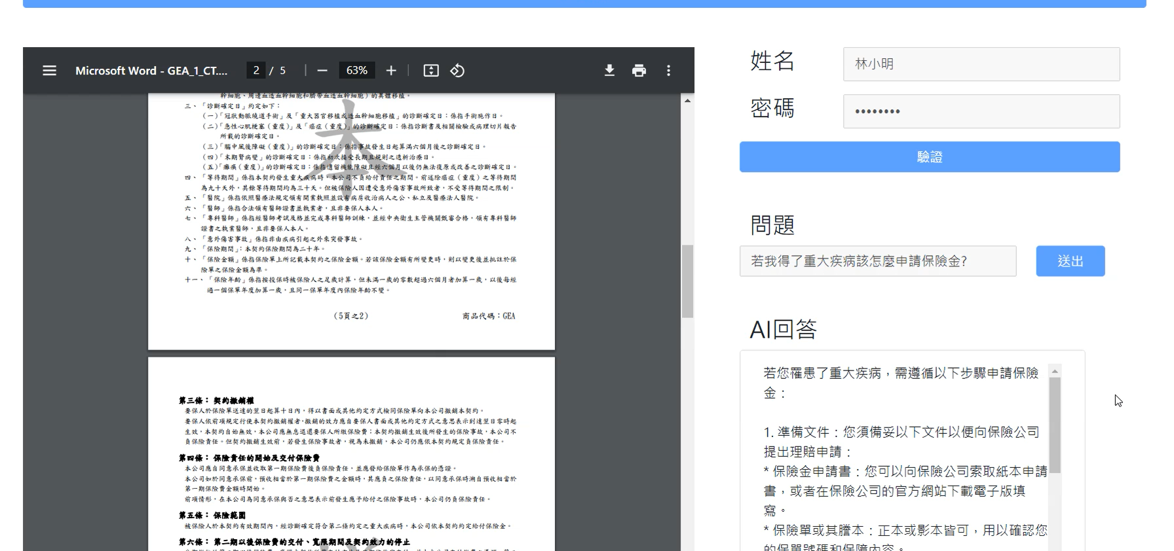Click the '1. 準備文件' line in AI answer
Image resolution: width=1174 pixels, height=551 pixels.
click(901, 432)
